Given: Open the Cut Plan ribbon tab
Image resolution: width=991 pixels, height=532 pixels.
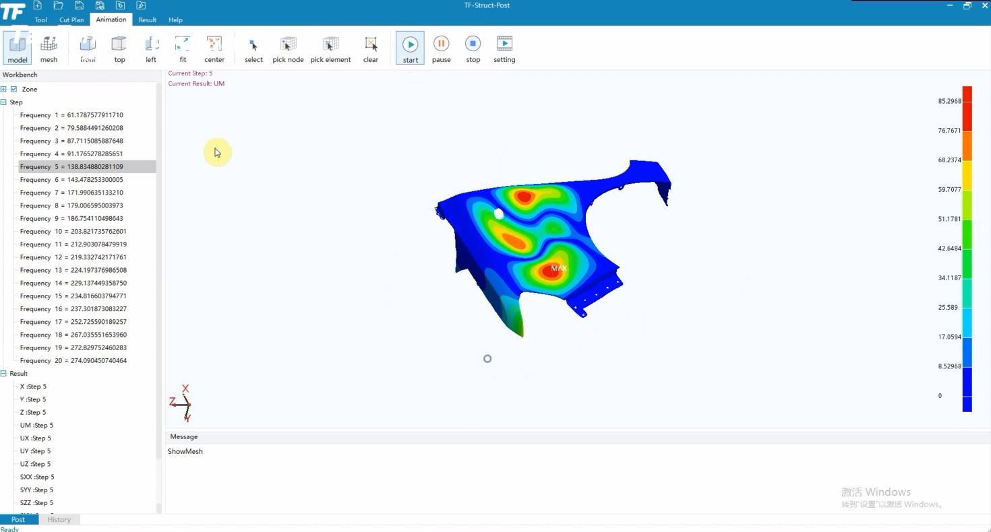Looking at the screenshot, I should [71, 20].
